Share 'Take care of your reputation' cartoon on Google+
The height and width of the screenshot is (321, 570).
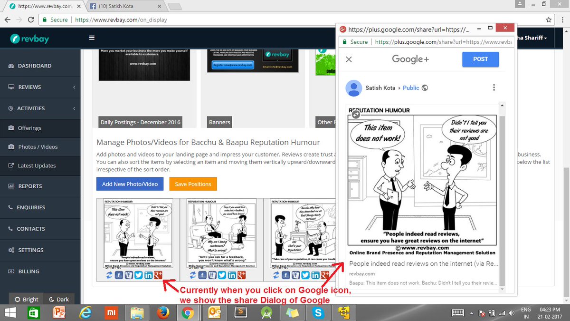coord(325,275)
